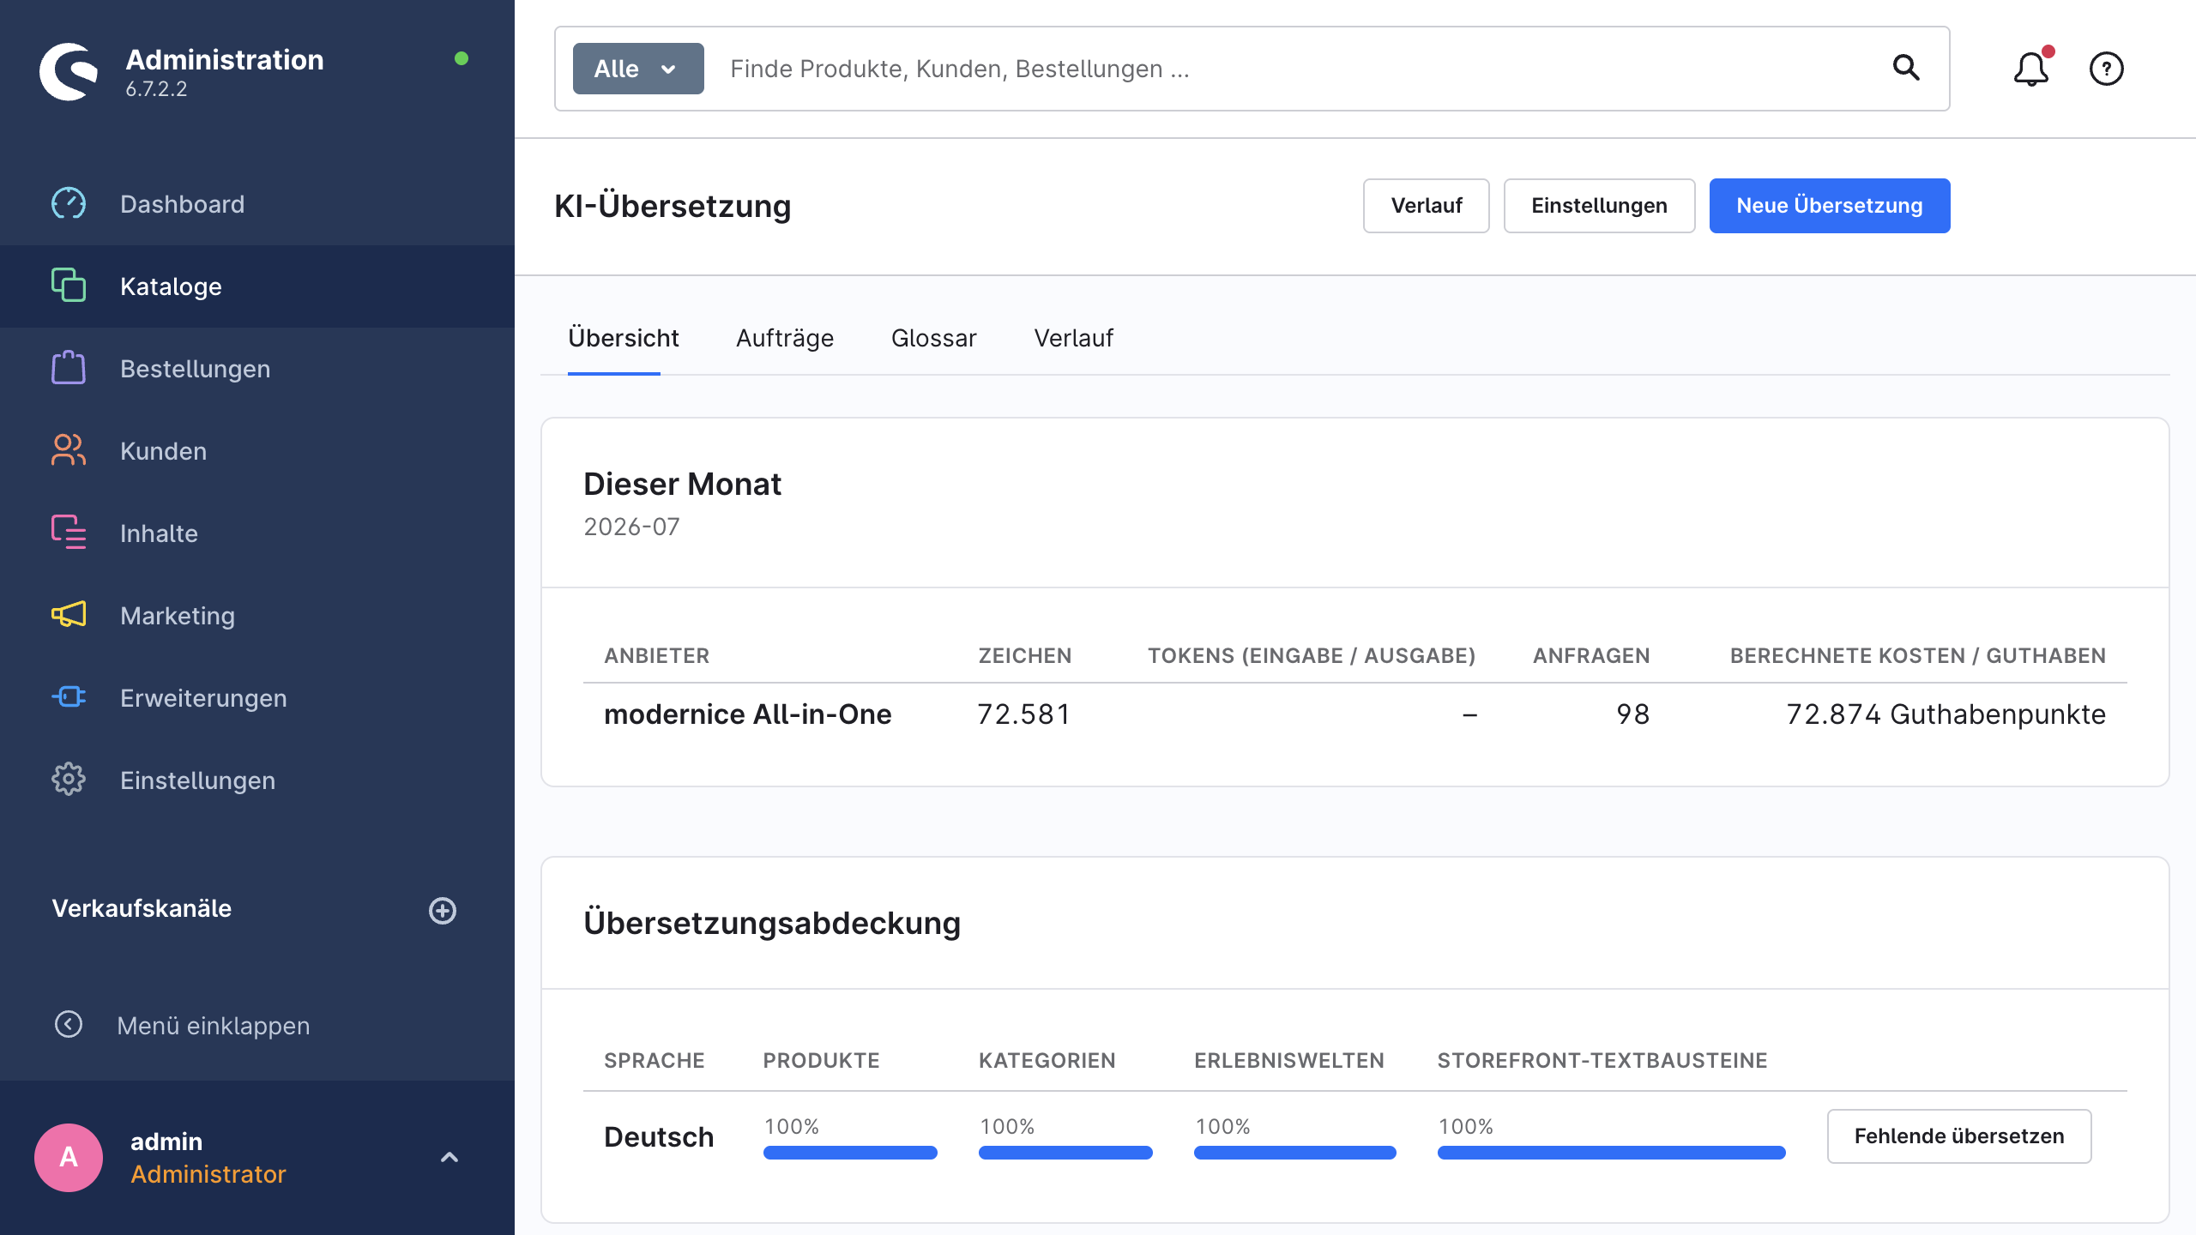Click the Bestellungen shopping bag icon
The width and height of the screenshot is (2196, 1235).
coord(69,368)
